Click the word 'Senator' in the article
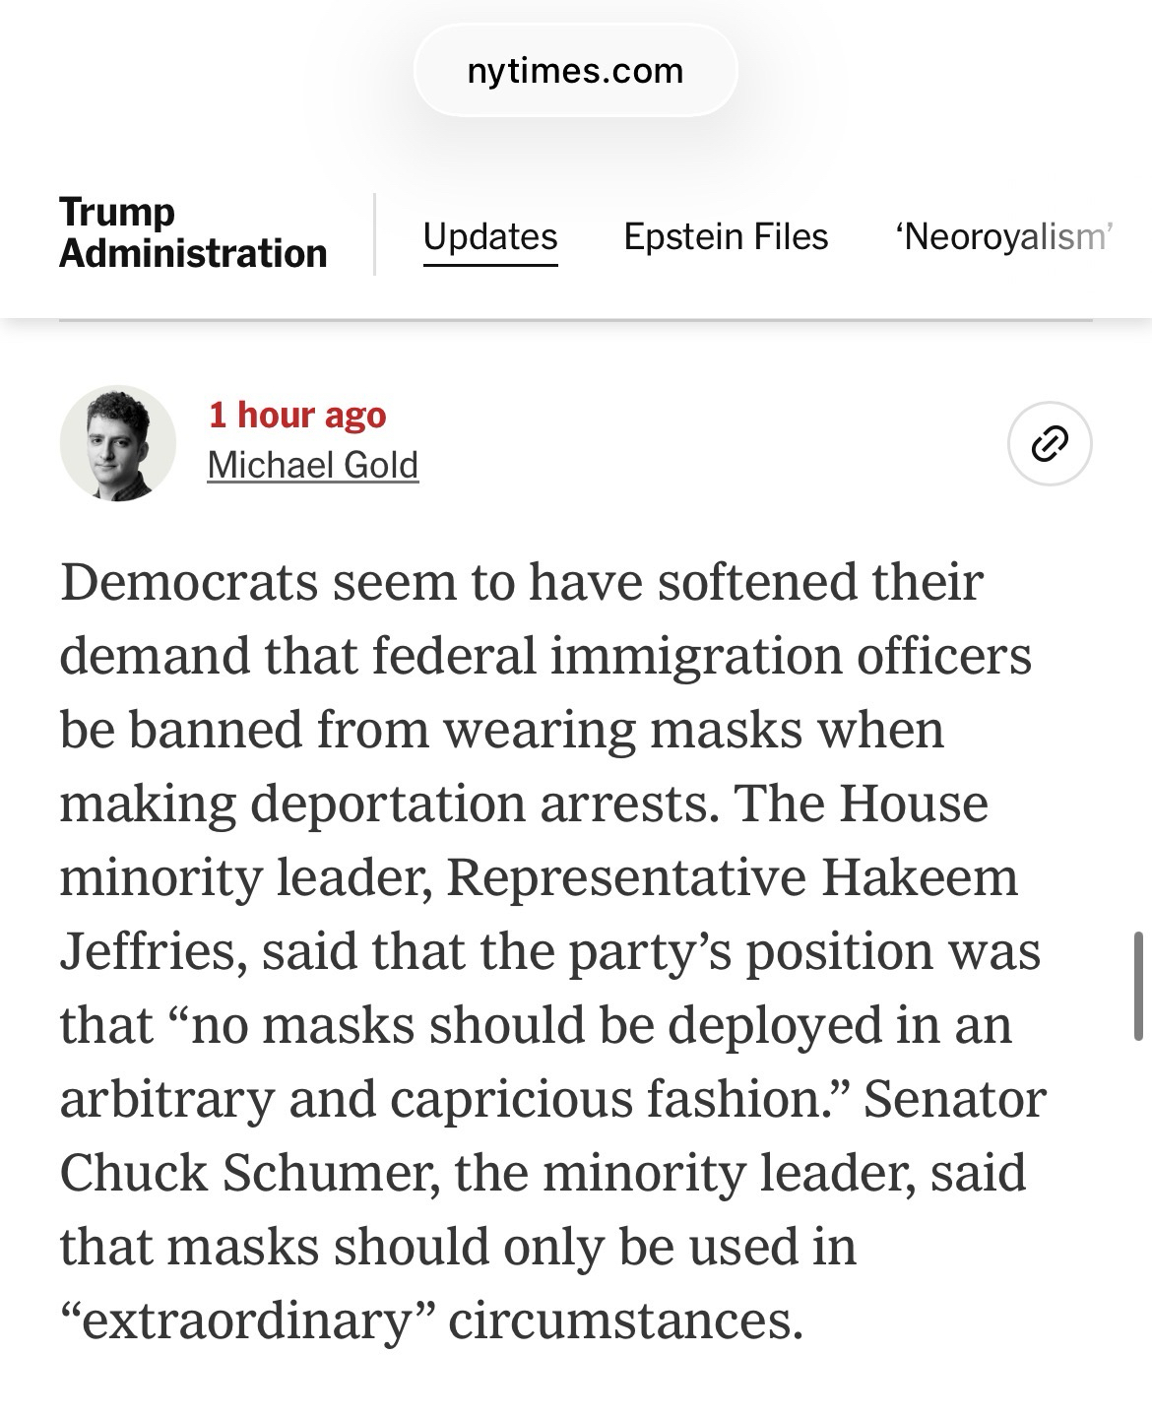Viewport: 1152px width, 1418px height. (954, 1099)
